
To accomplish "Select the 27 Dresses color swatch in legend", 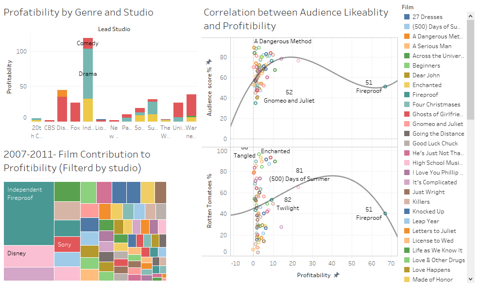I will (407, 17).
